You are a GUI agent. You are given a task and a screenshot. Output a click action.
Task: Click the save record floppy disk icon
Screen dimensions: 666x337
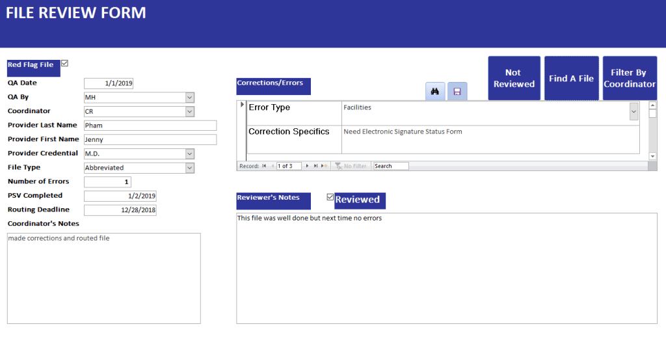point(457,92)
